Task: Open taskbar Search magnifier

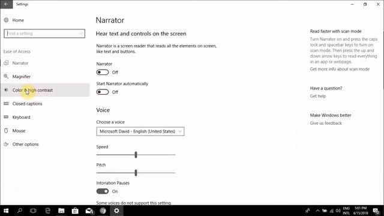Action: point(20,211)
